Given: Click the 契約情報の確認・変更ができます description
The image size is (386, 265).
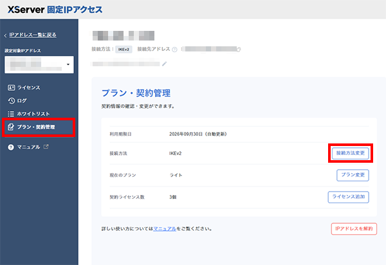Looking at the screenshot, I should 138,106.
